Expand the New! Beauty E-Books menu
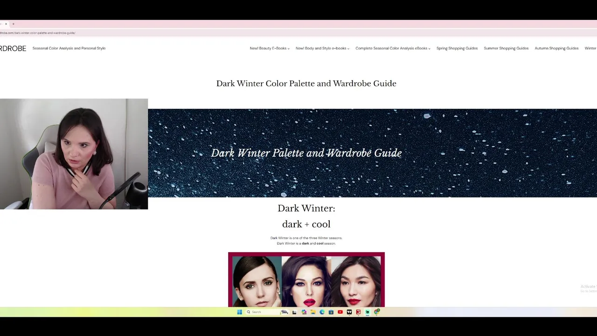Screen dimensions: 597x336 [270, 48]
